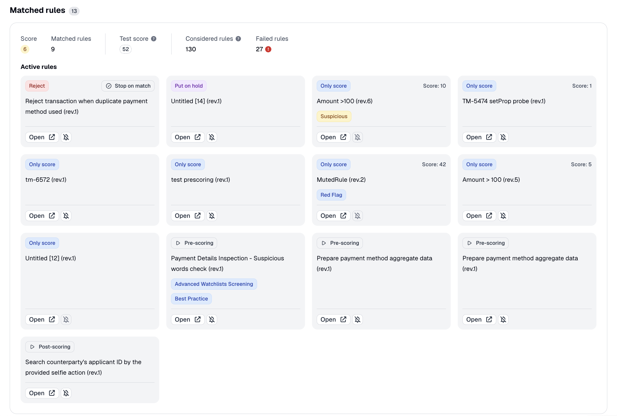Toggle mute bell for Amount >100 (rev.6)
Viewport: 617px width, 416px height.
pos(358,137)
